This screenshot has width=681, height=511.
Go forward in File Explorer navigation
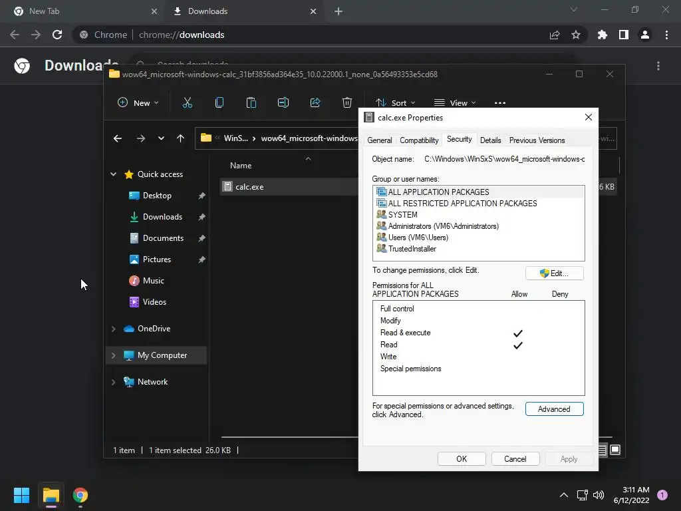(x=141, y=138)
